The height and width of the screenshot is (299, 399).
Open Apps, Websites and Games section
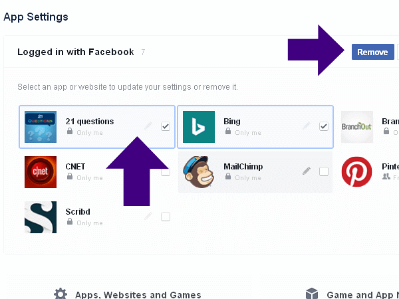(x=138, y=294)
